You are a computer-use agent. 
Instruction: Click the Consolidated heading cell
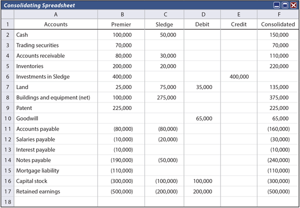pyautogui.click(x=278, y=24)
